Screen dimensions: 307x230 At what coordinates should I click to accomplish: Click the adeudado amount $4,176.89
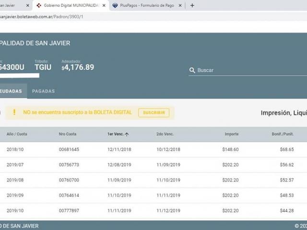pyautogui.click(x=78, y=67)
